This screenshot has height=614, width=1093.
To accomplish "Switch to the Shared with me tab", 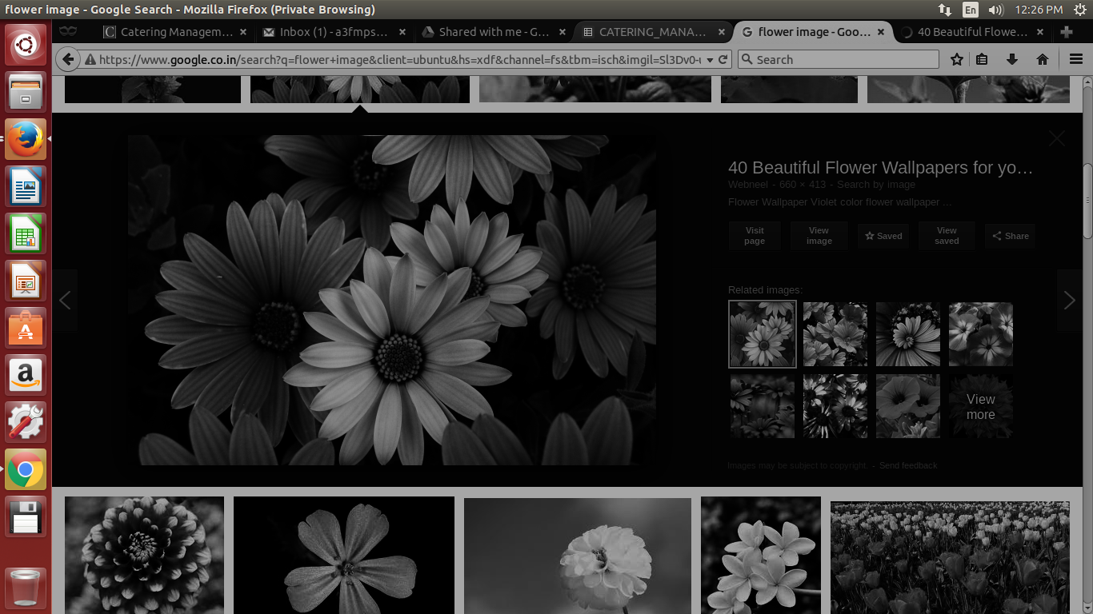I will pos(493,32).
